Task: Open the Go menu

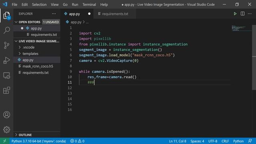Action: click(x=65, y=4)
